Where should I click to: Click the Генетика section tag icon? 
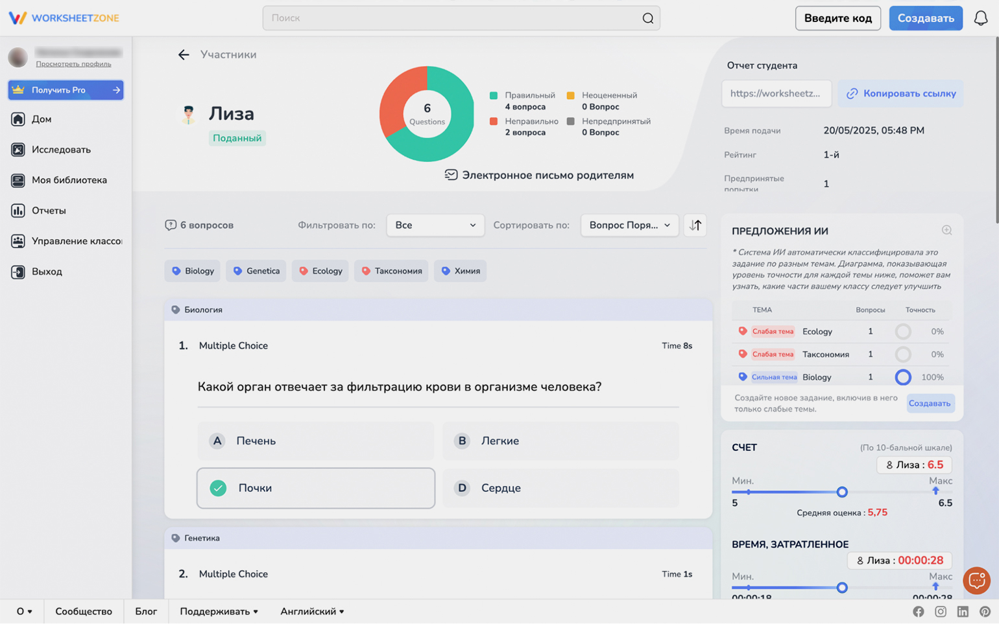coord(175,538)
